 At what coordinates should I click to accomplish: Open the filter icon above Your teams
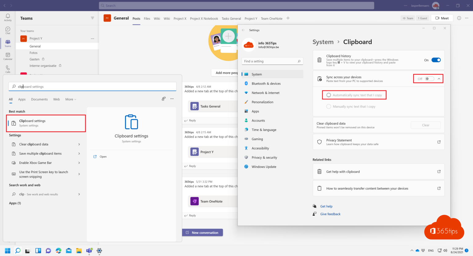point(93,18)
